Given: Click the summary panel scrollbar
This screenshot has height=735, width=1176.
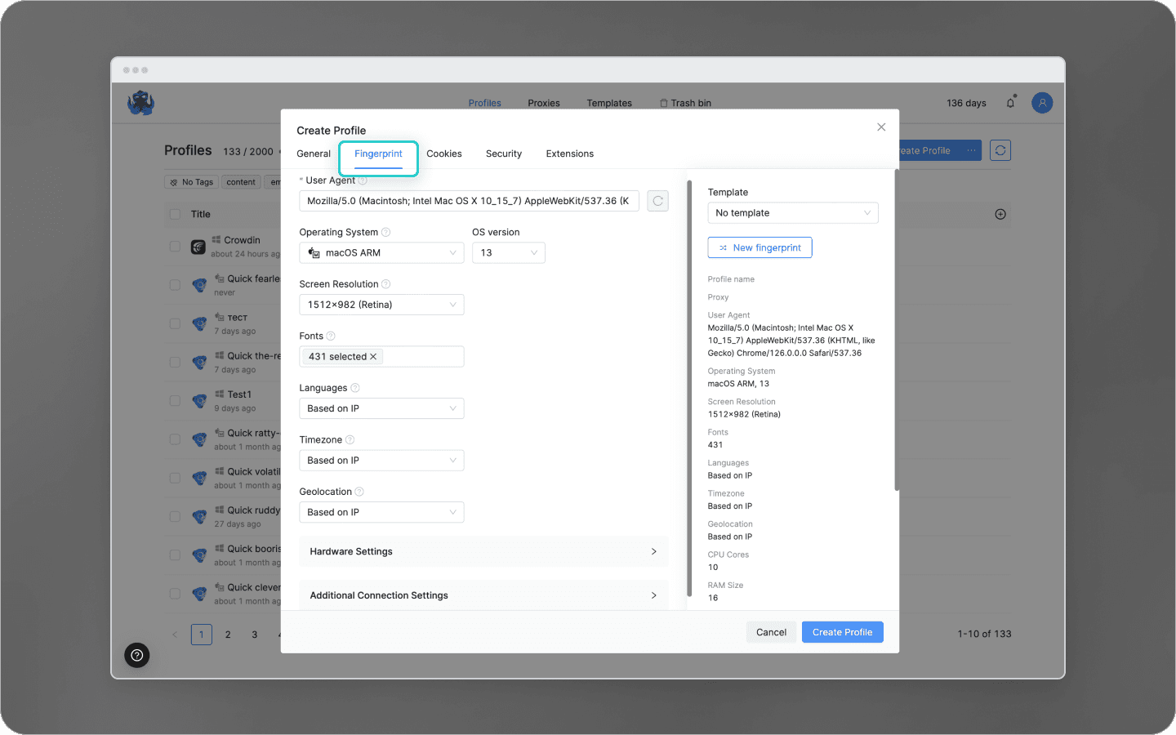Looking at the screenshot, I should click(897, 330).
